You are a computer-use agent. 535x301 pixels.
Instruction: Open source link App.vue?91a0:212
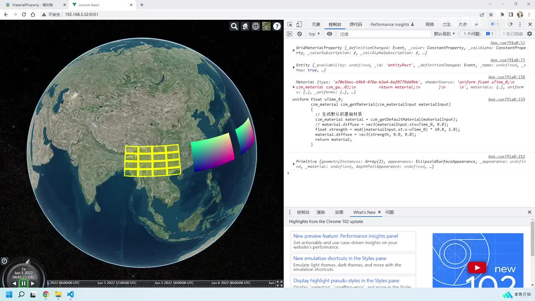click(x=507, y=156)
